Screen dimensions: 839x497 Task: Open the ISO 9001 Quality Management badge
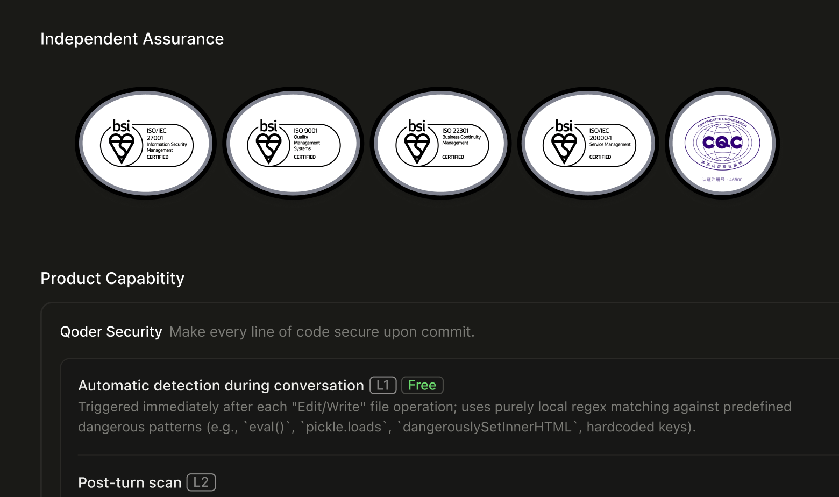click(293, 143)
